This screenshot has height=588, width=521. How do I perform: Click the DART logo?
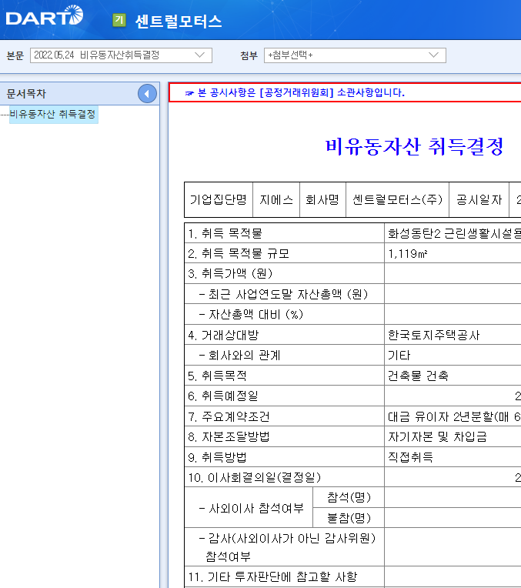(x=45, y=15)
